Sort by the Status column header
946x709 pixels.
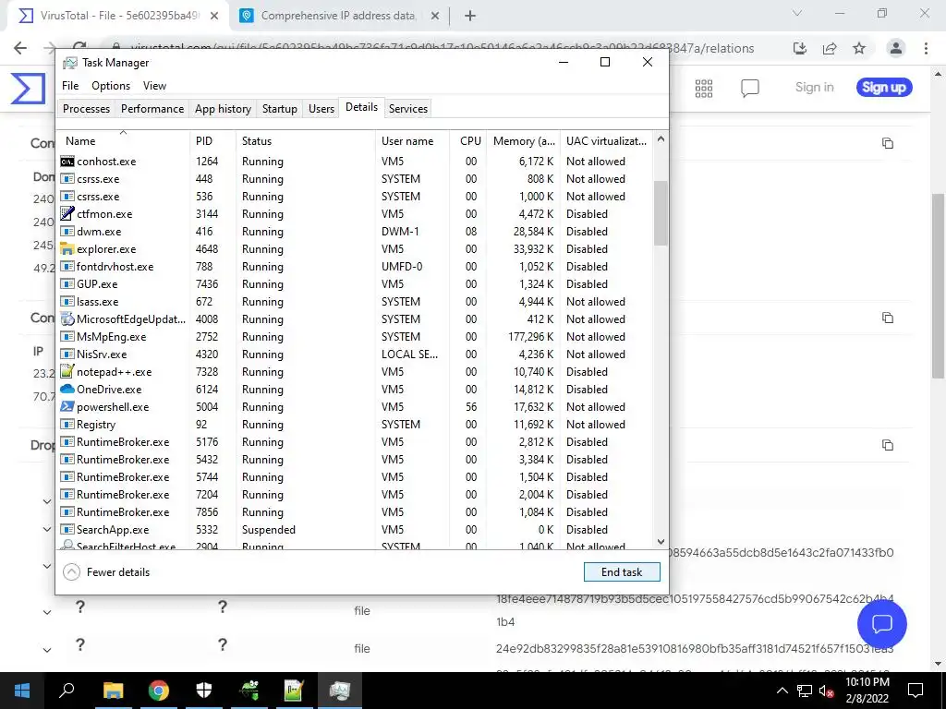[306, 141]
